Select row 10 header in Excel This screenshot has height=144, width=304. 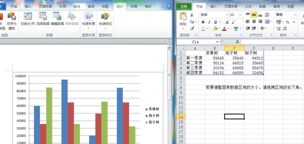pyautogui.click(x=181, y=97)
